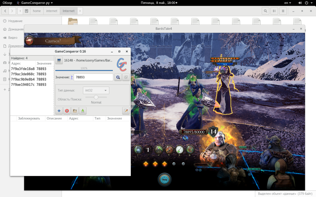Click the Найдено: 4 label
The image size is (316, 197).
point(19,58)
